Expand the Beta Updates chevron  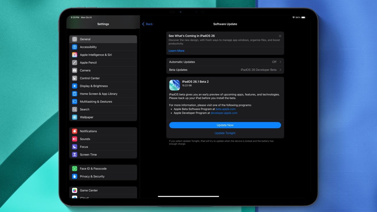pos(280,70)
